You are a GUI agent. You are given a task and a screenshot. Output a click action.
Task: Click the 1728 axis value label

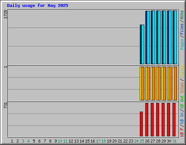(5, 14)
